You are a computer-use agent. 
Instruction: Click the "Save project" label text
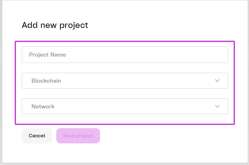78,136
